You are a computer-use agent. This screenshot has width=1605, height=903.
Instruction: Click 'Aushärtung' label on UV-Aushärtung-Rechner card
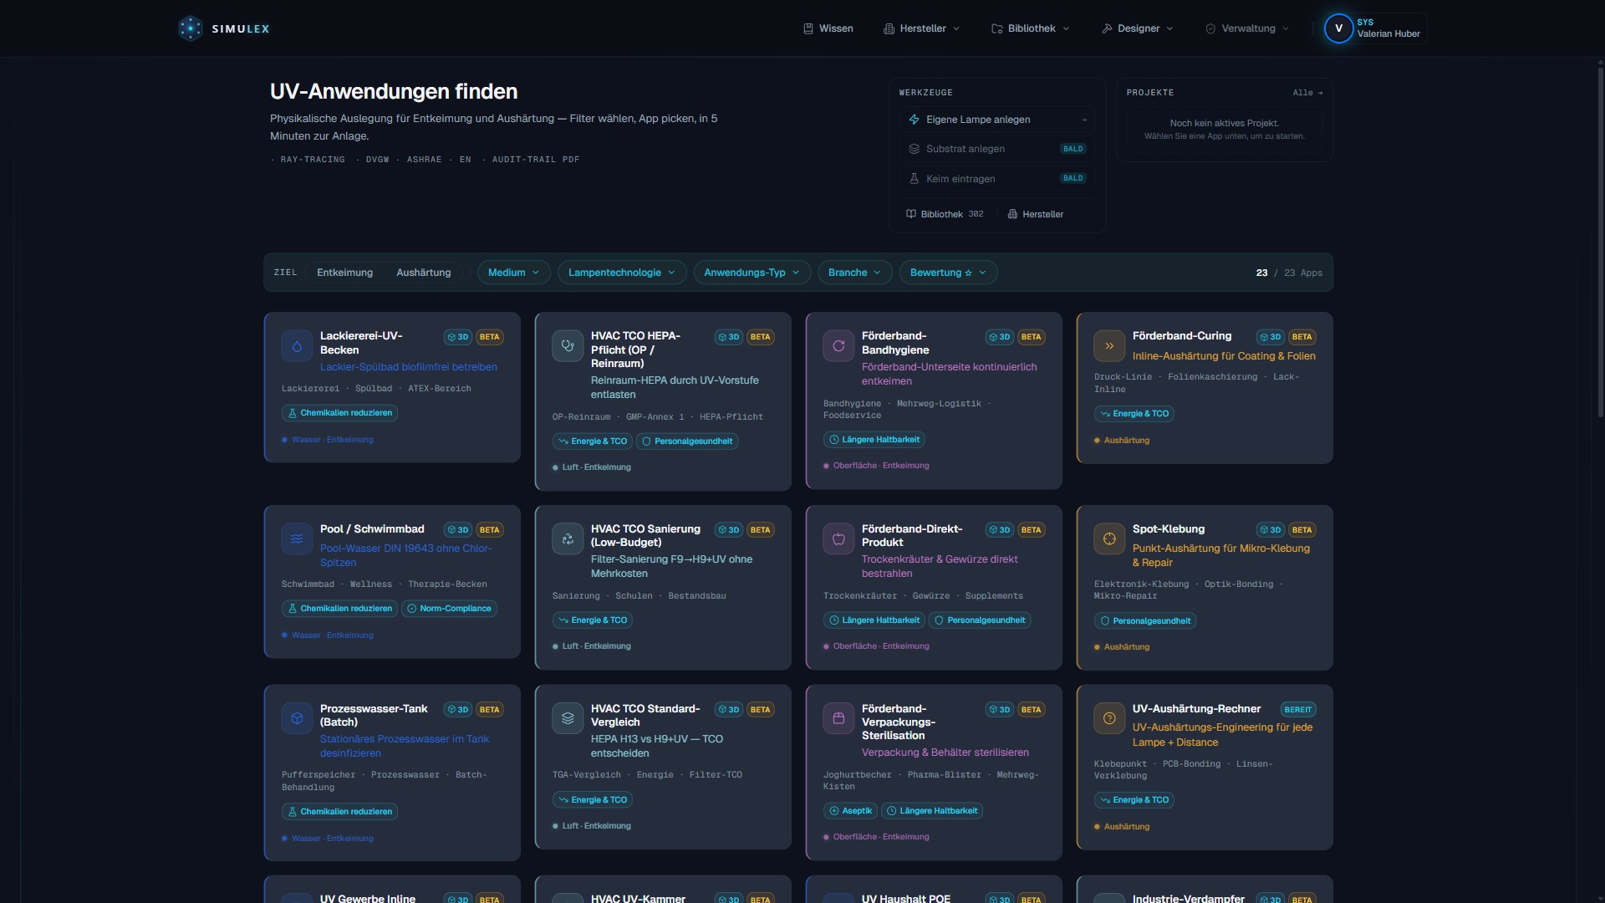1126,827
